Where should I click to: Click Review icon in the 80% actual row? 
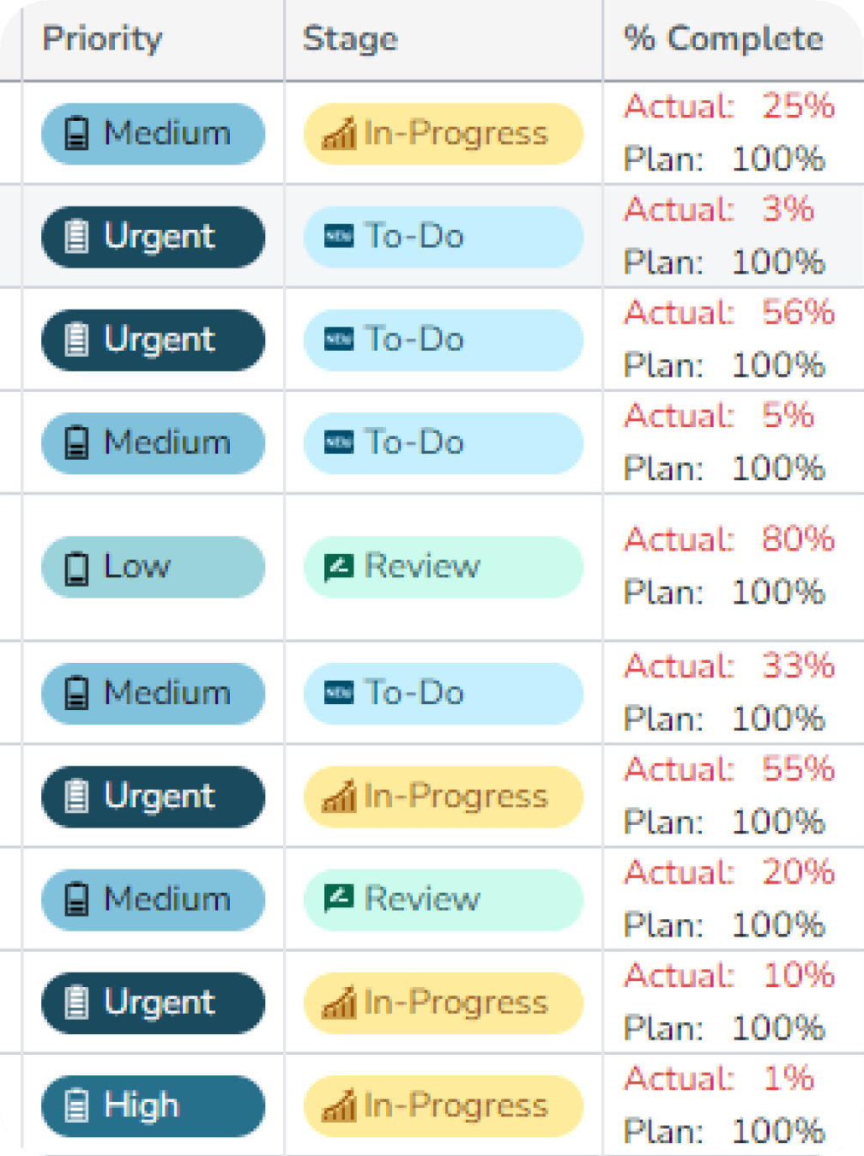pyautogui.click(x=339, y=566)
